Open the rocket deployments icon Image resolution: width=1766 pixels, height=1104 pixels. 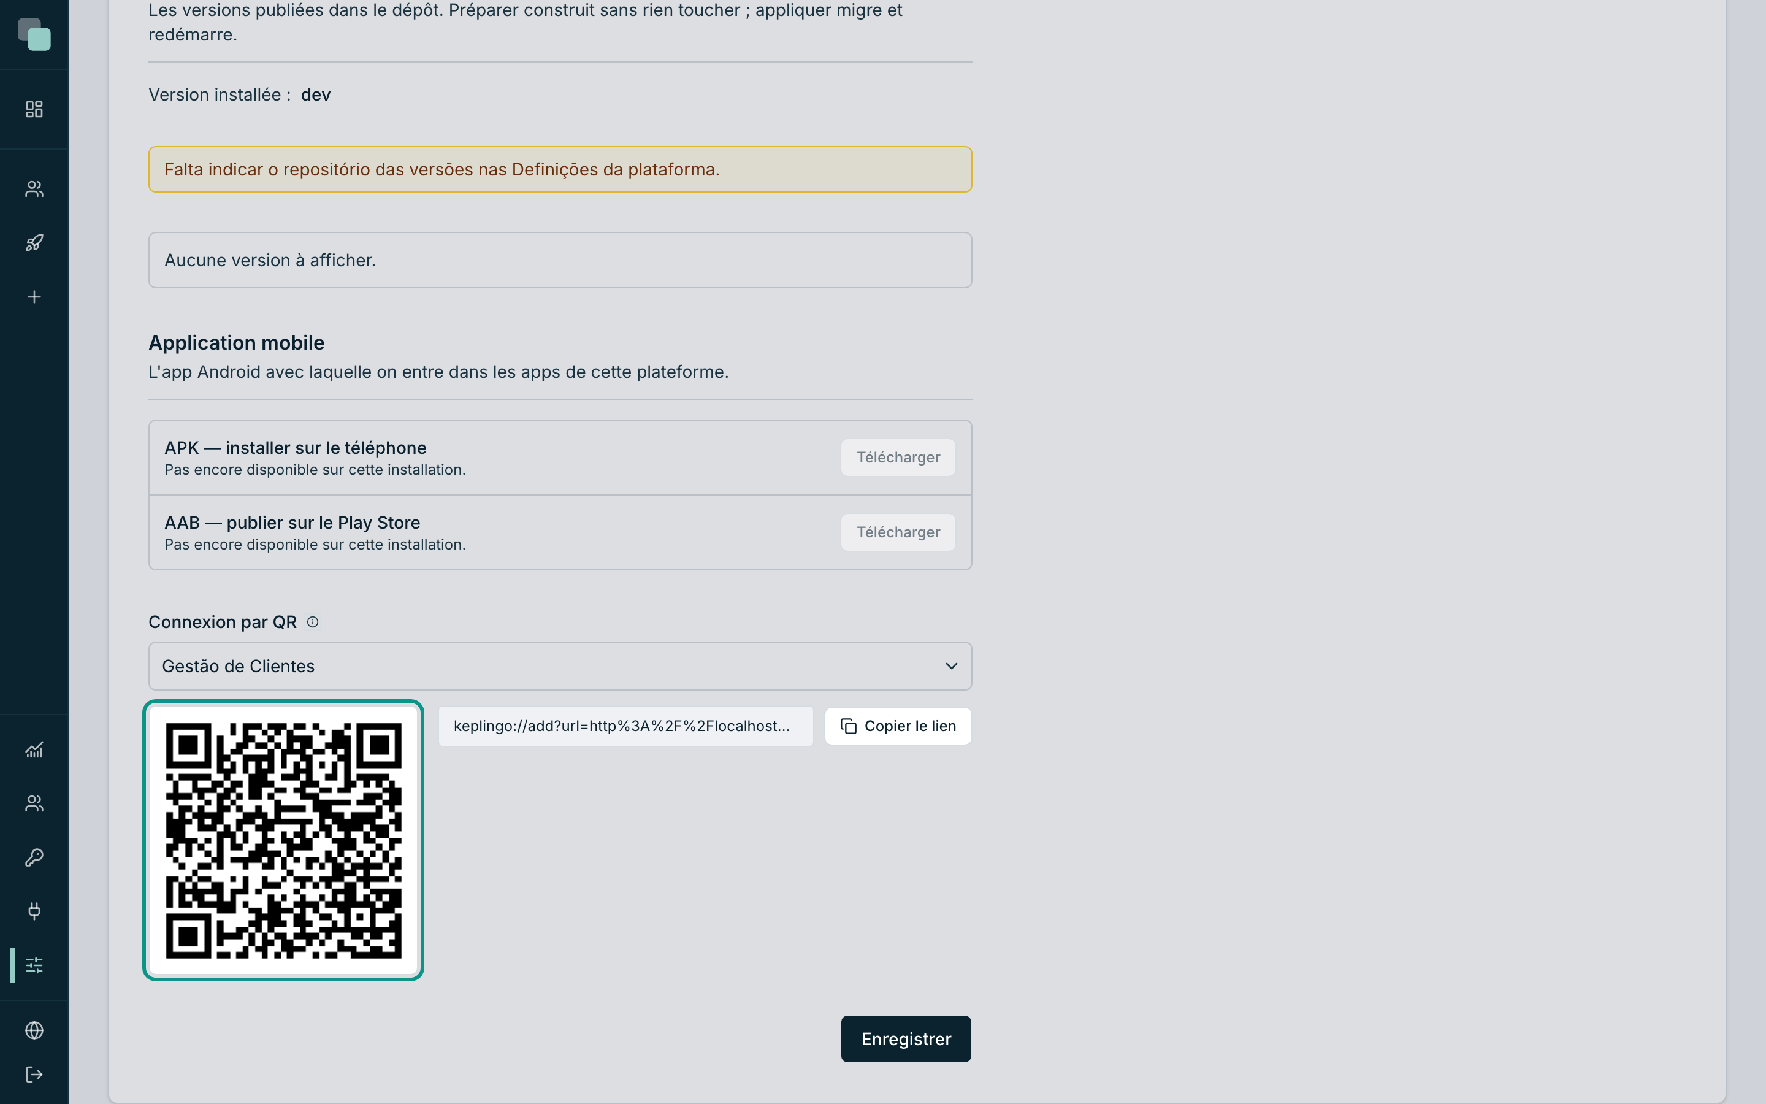34,243
